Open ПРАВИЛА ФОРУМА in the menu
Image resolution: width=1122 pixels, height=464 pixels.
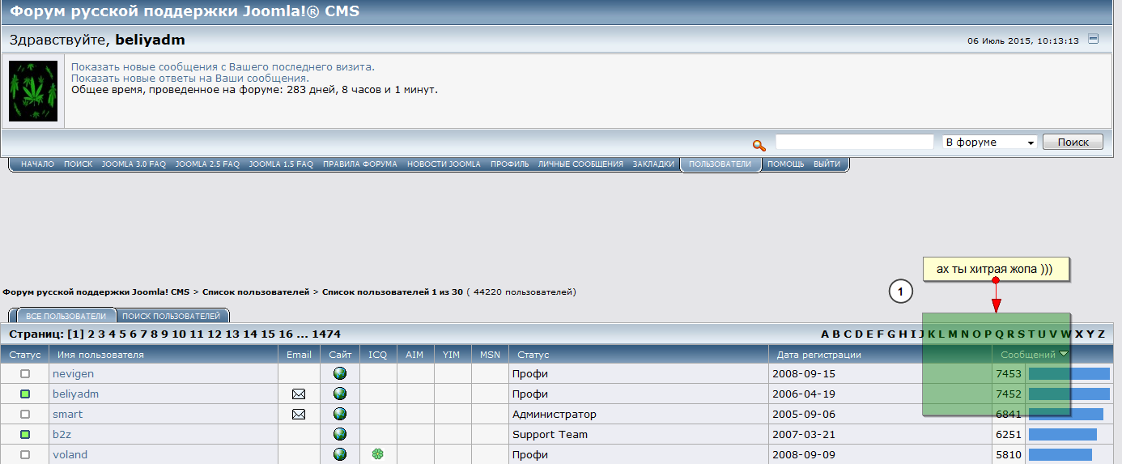coord(360,164)
